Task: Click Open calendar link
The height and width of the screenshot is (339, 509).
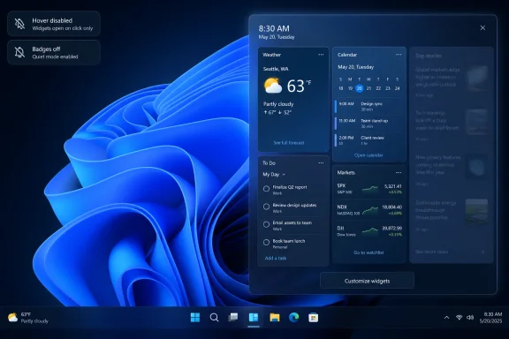Action: [x=368, y=155]
